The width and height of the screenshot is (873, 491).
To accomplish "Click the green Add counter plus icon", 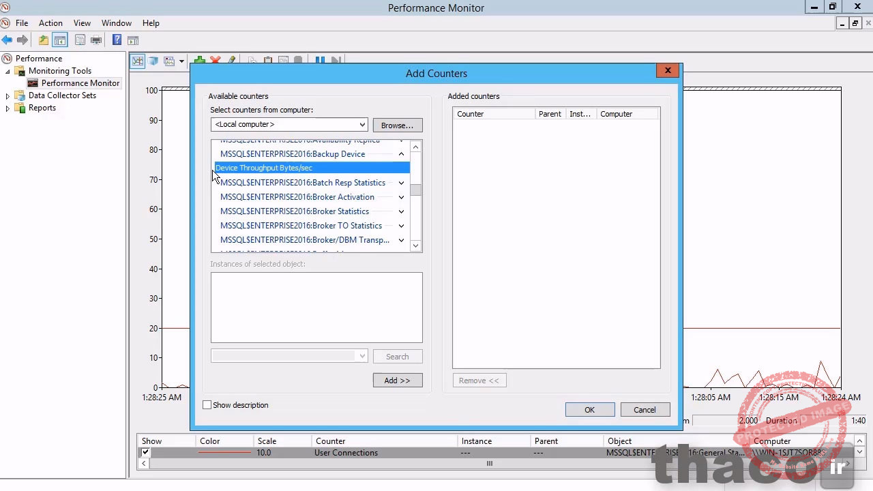I will coord(200,60).
